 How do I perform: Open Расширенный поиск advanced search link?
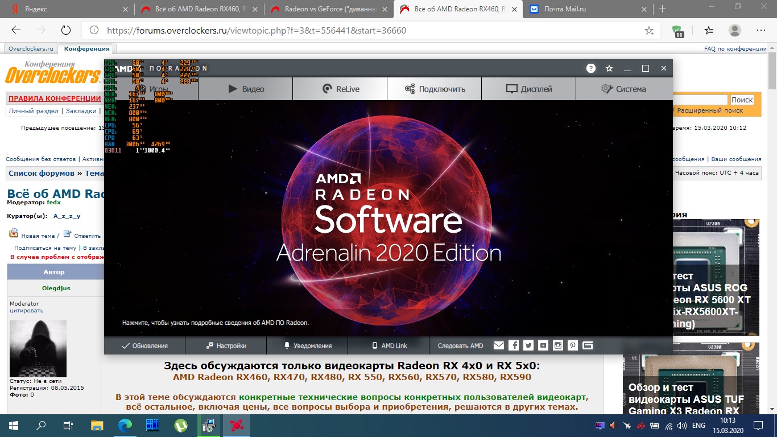(710, 110)
